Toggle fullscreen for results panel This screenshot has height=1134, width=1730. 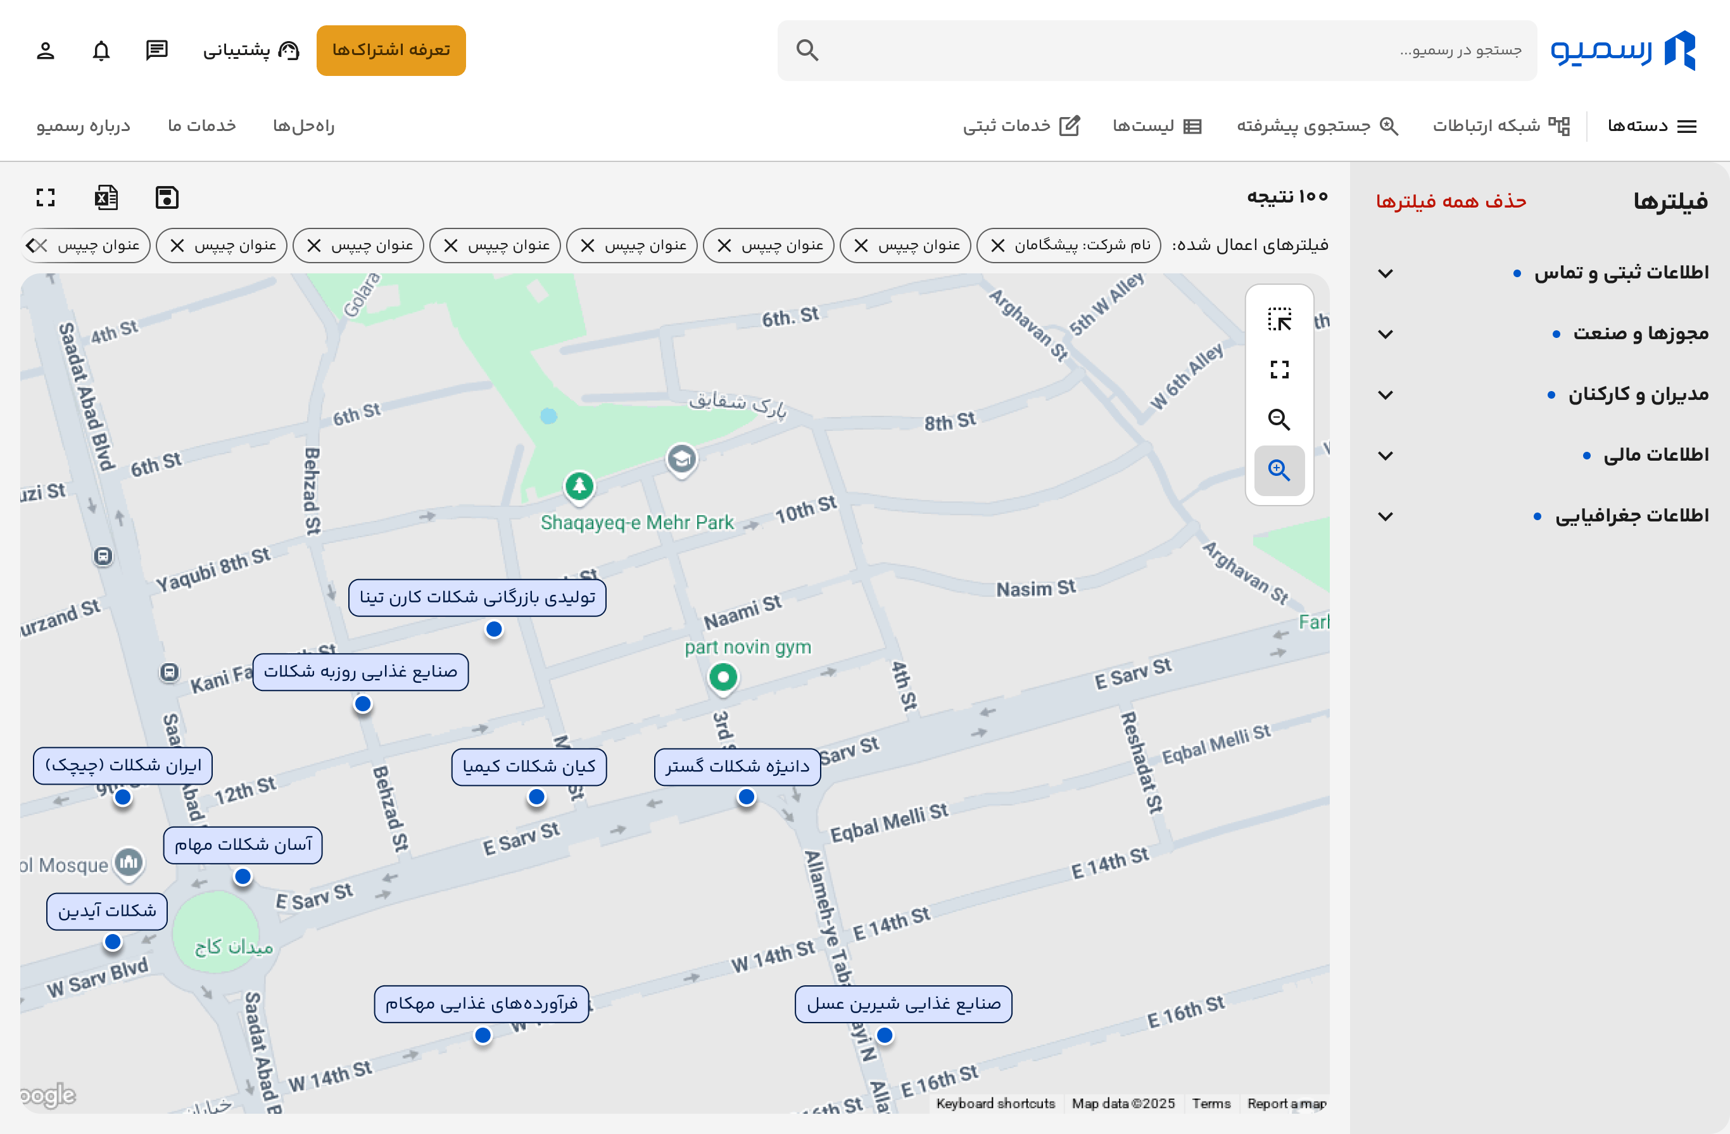46,197
